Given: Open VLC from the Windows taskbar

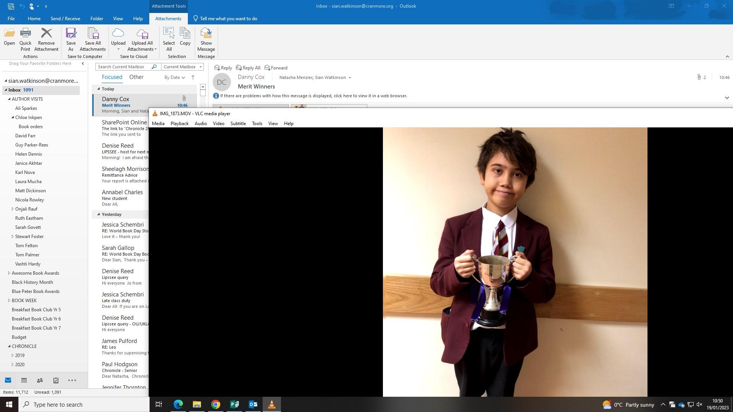Looking at the screenshot, I should (x=271, y=404).
